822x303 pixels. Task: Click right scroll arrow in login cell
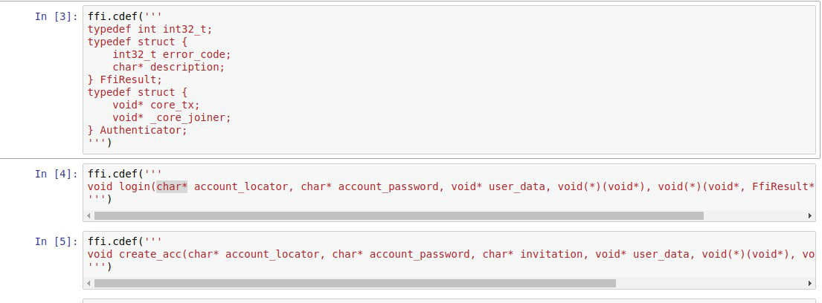811,215
